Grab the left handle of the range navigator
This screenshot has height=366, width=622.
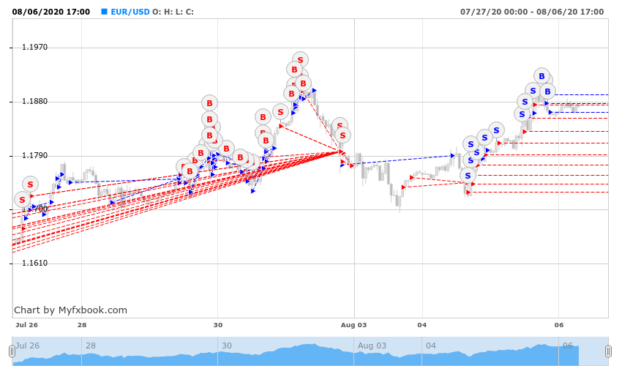pyautogui.click(x=12, y=351)
